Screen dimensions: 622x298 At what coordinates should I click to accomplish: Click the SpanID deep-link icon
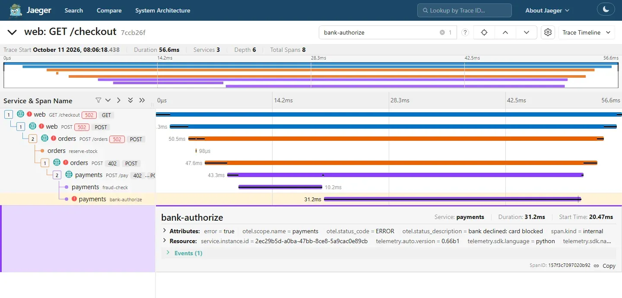(x=597, y=266)
